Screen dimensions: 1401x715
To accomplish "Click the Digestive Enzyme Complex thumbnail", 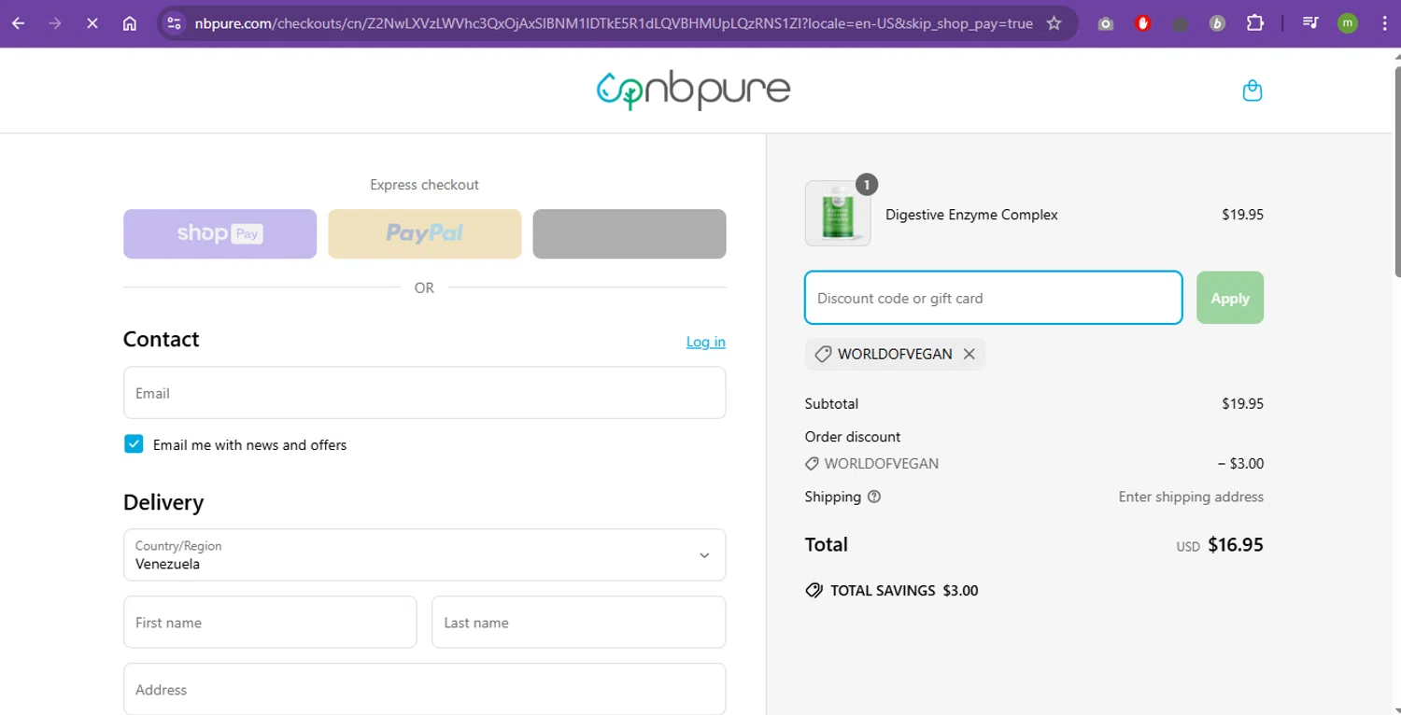I will pyautogui.click(x=838, y=214).
